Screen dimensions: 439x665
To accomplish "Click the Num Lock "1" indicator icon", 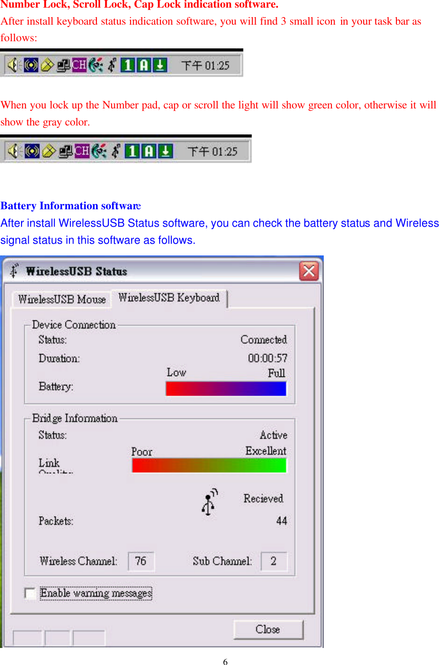I will 128,65.
